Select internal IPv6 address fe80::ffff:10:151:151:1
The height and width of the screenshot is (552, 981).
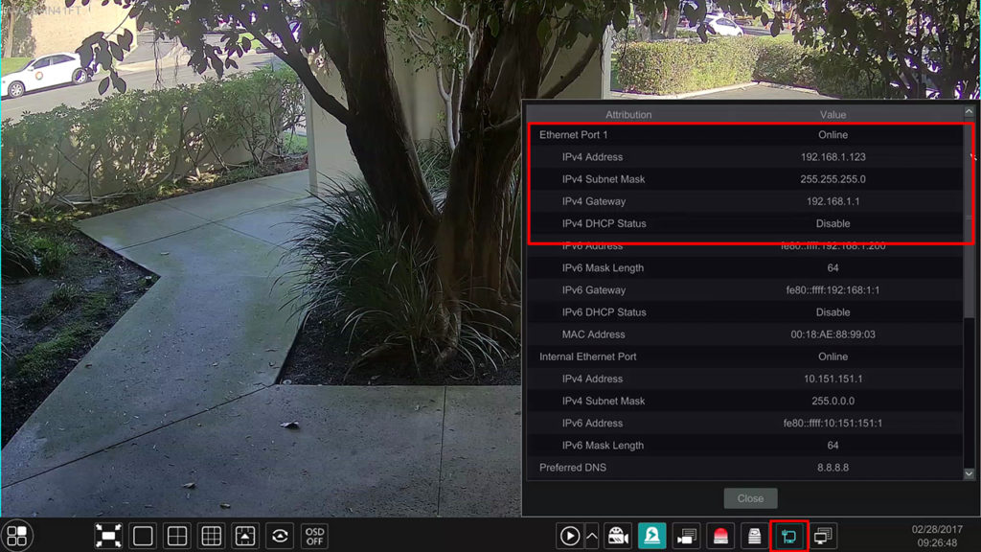pos(833,423)
